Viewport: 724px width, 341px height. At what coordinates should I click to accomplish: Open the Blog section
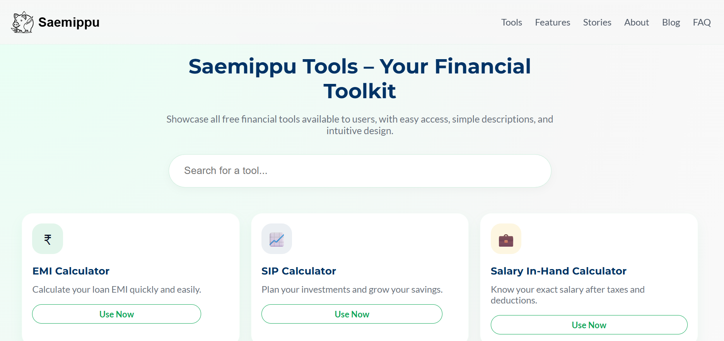point(671,22)
